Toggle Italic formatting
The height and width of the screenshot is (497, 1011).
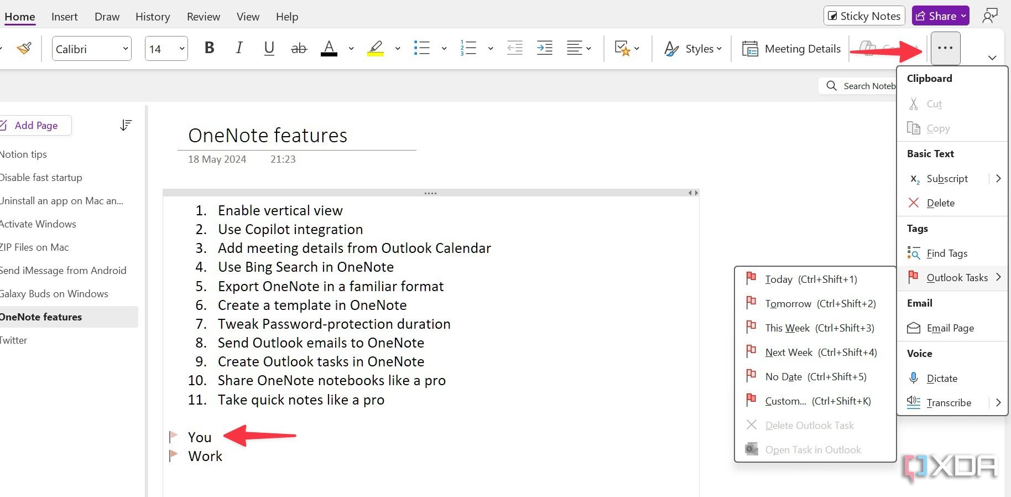pos(239,48)
